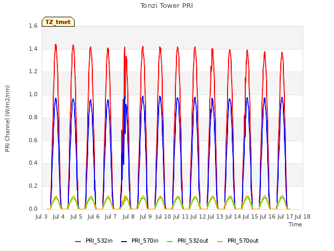Click the x-axis title Time
The height and width of the screenshot is (251, 334).
click(295, 224)
